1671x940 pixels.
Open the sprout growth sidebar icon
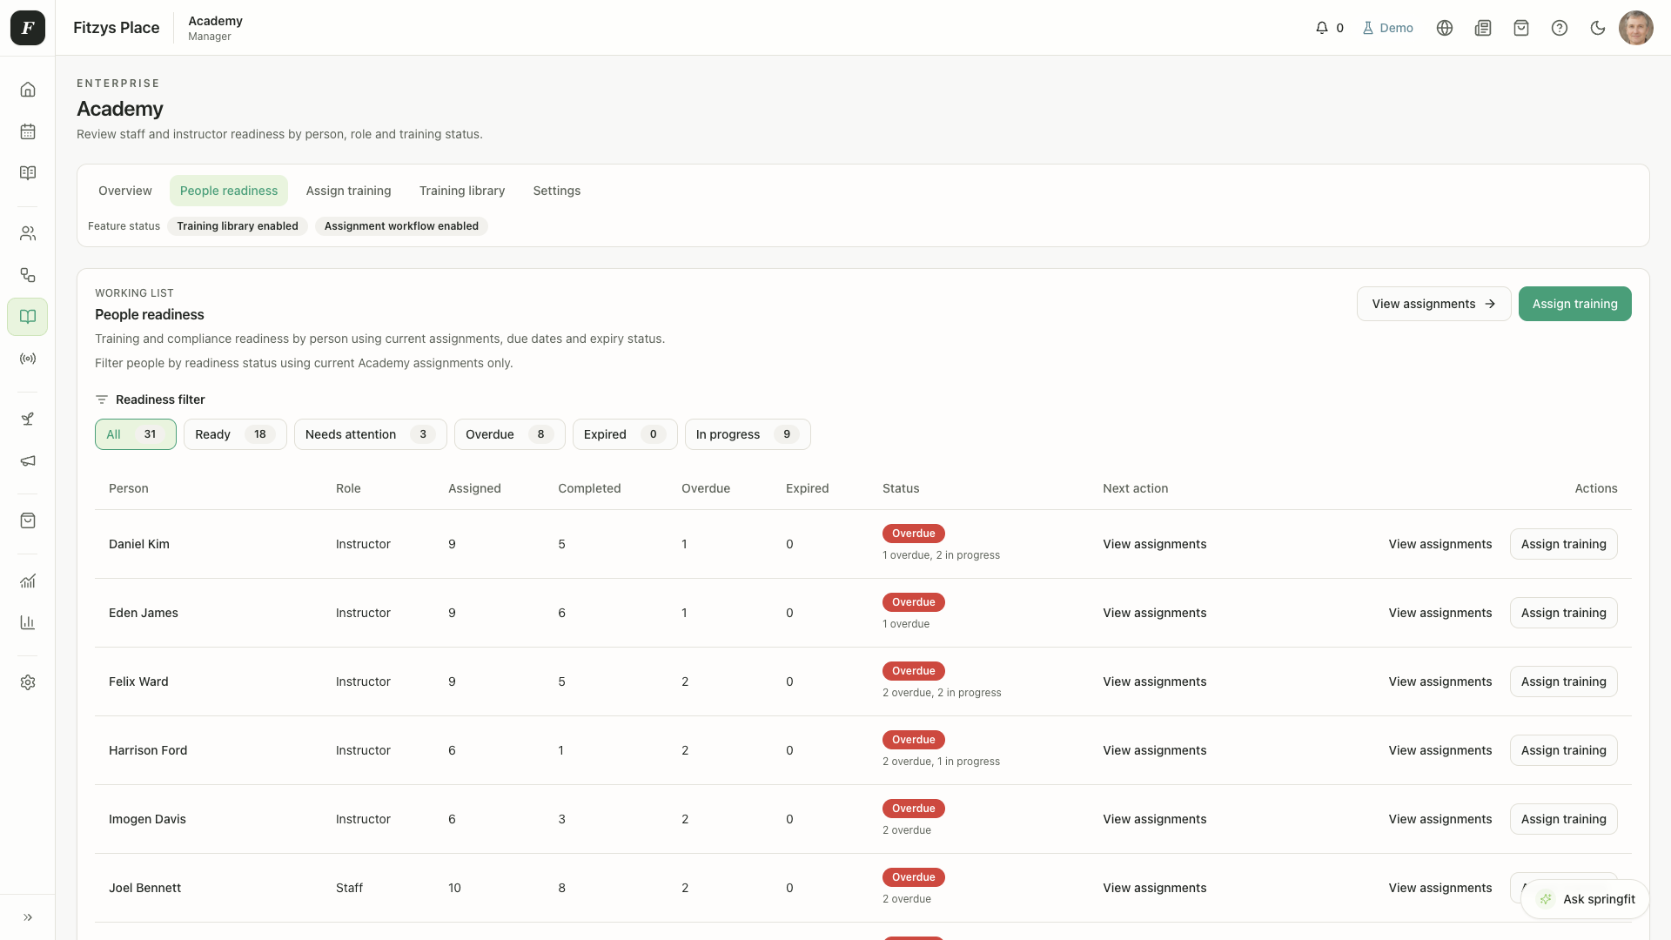(28, 419)
